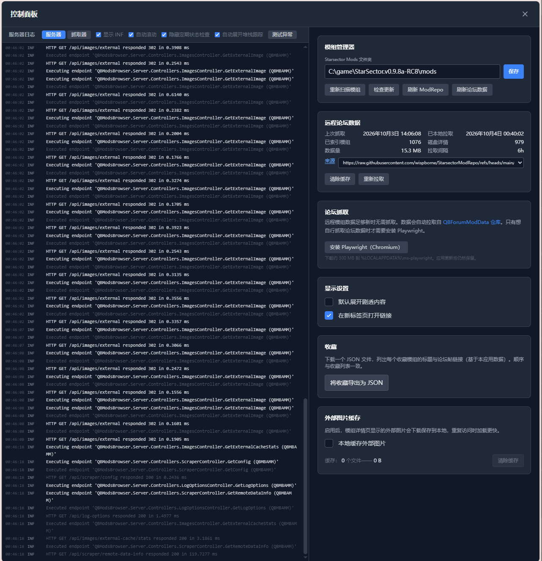This screenshot has width=542, height=561.
Task: Click 重新扫描模组 button
Action: pos(345,90)
